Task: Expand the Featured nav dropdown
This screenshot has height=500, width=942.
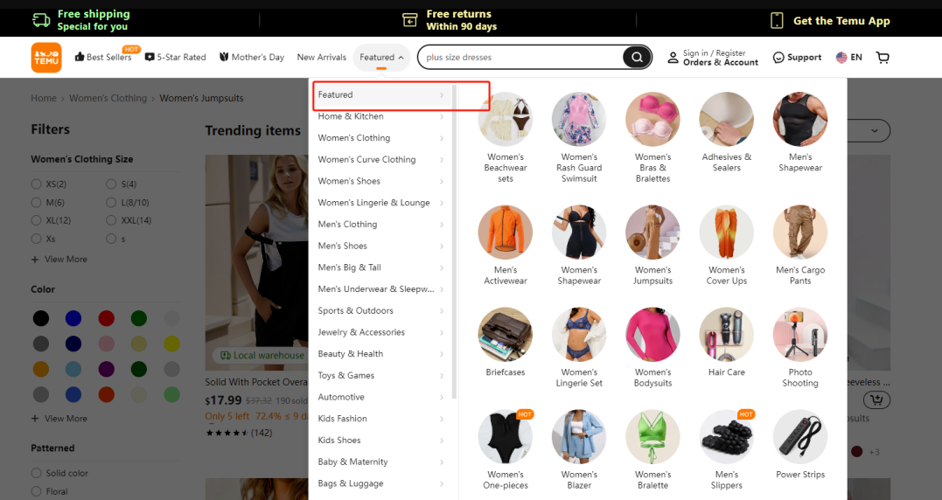Action: click(381, 58)
